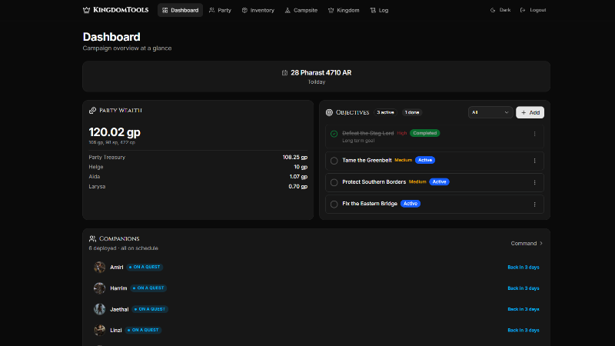Open options menu for Tame the Greenbelt
Viewport: 615px width, 346px height.
tap(534, 161)
